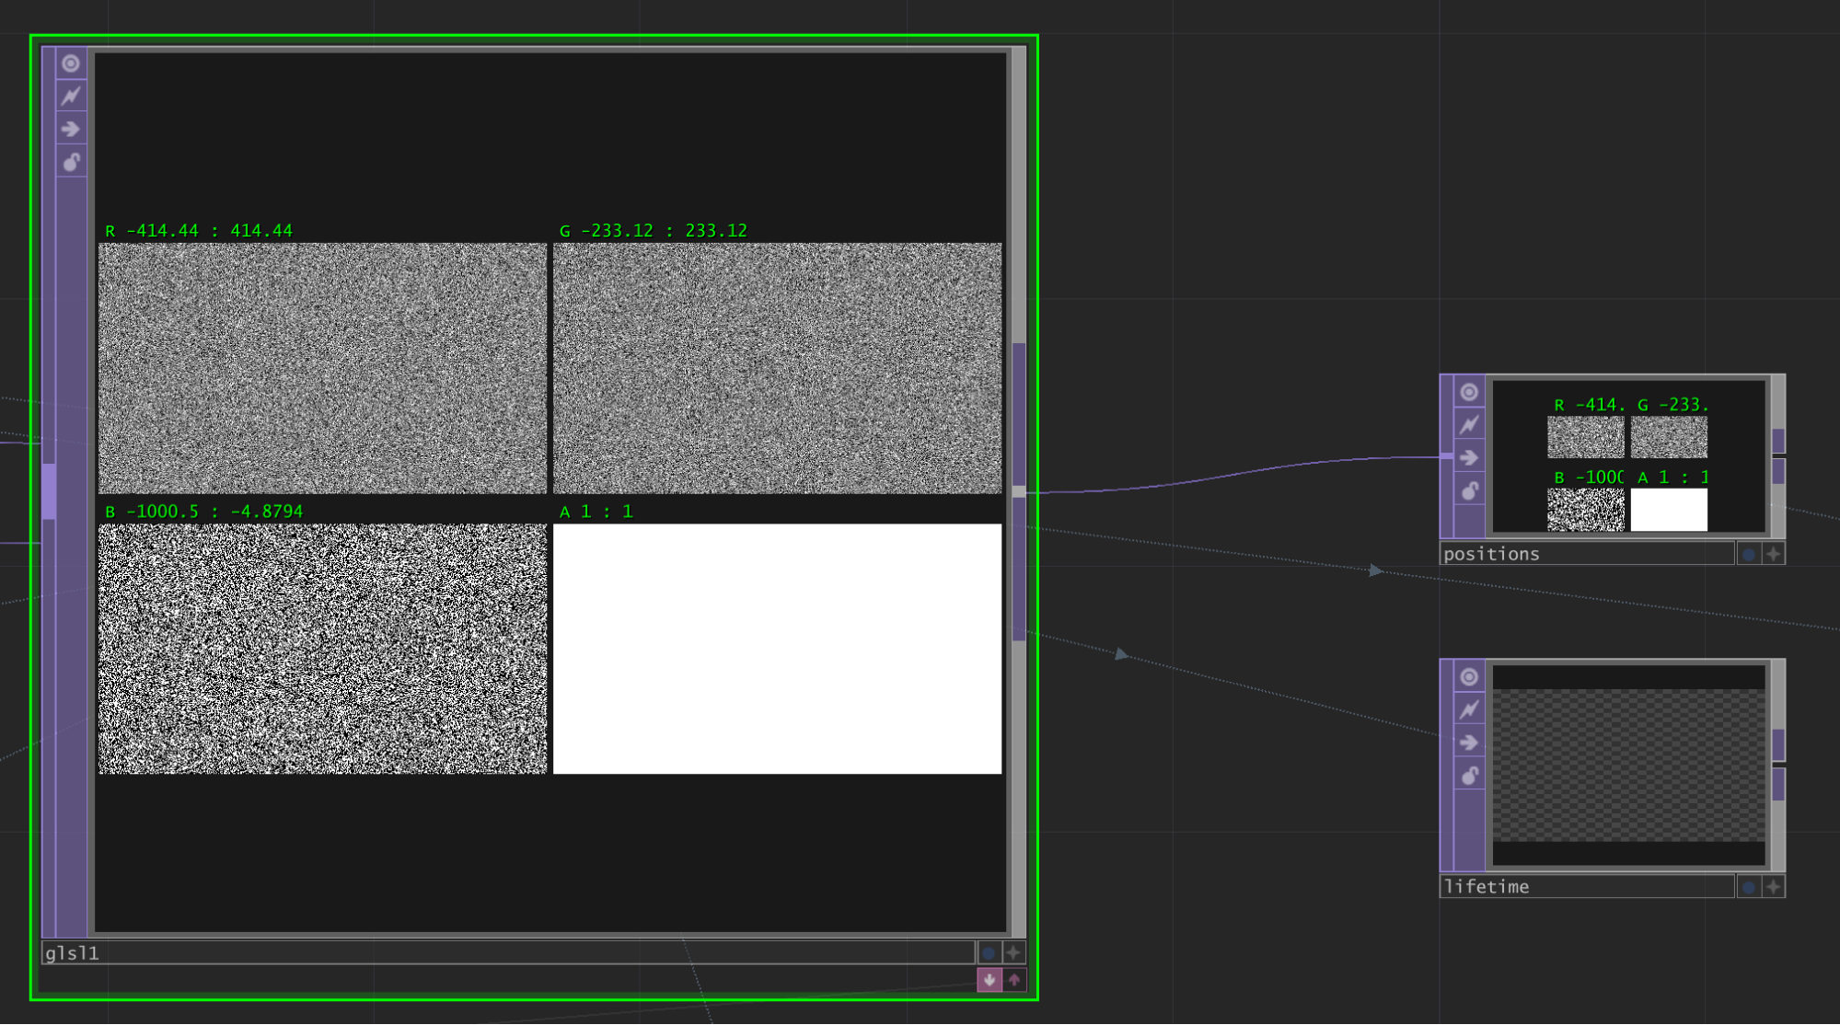The width and height of the screenshot is (1840, 1025).
Task: Click A 1 : 1 label in glsl1
Action: 596,512
